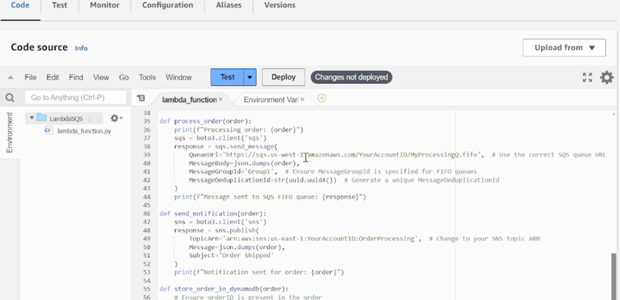Open the Find menu
The height and width of the screenshot is (300, 620).
tap(76, 78)
